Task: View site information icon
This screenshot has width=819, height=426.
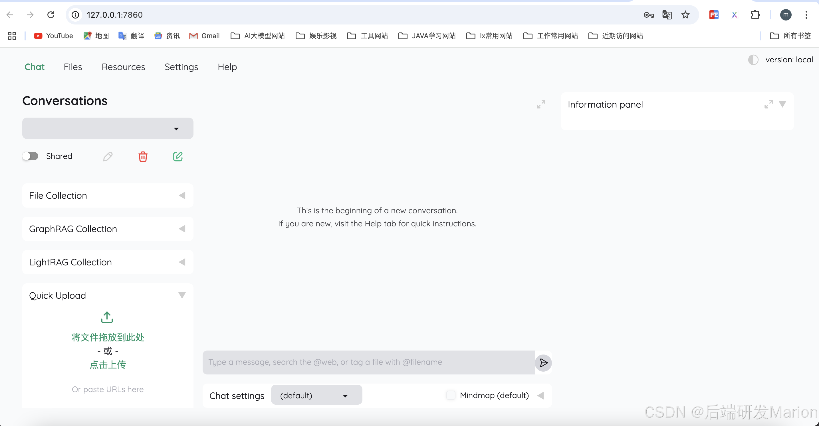Action: pyautogui.click(x=75, y=15)
